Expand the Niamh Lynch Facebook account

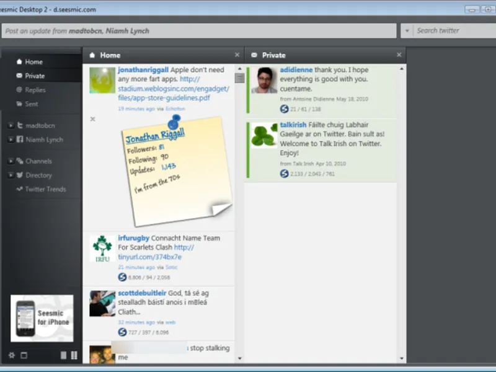(11, 139)
